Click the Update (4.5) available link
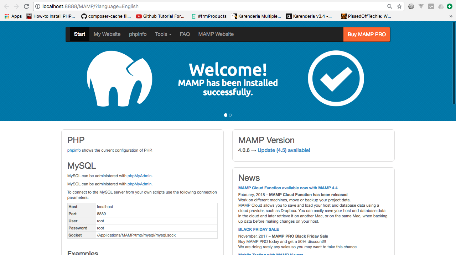The width and height of the screenshot is (456, 255). coord(284,150)
